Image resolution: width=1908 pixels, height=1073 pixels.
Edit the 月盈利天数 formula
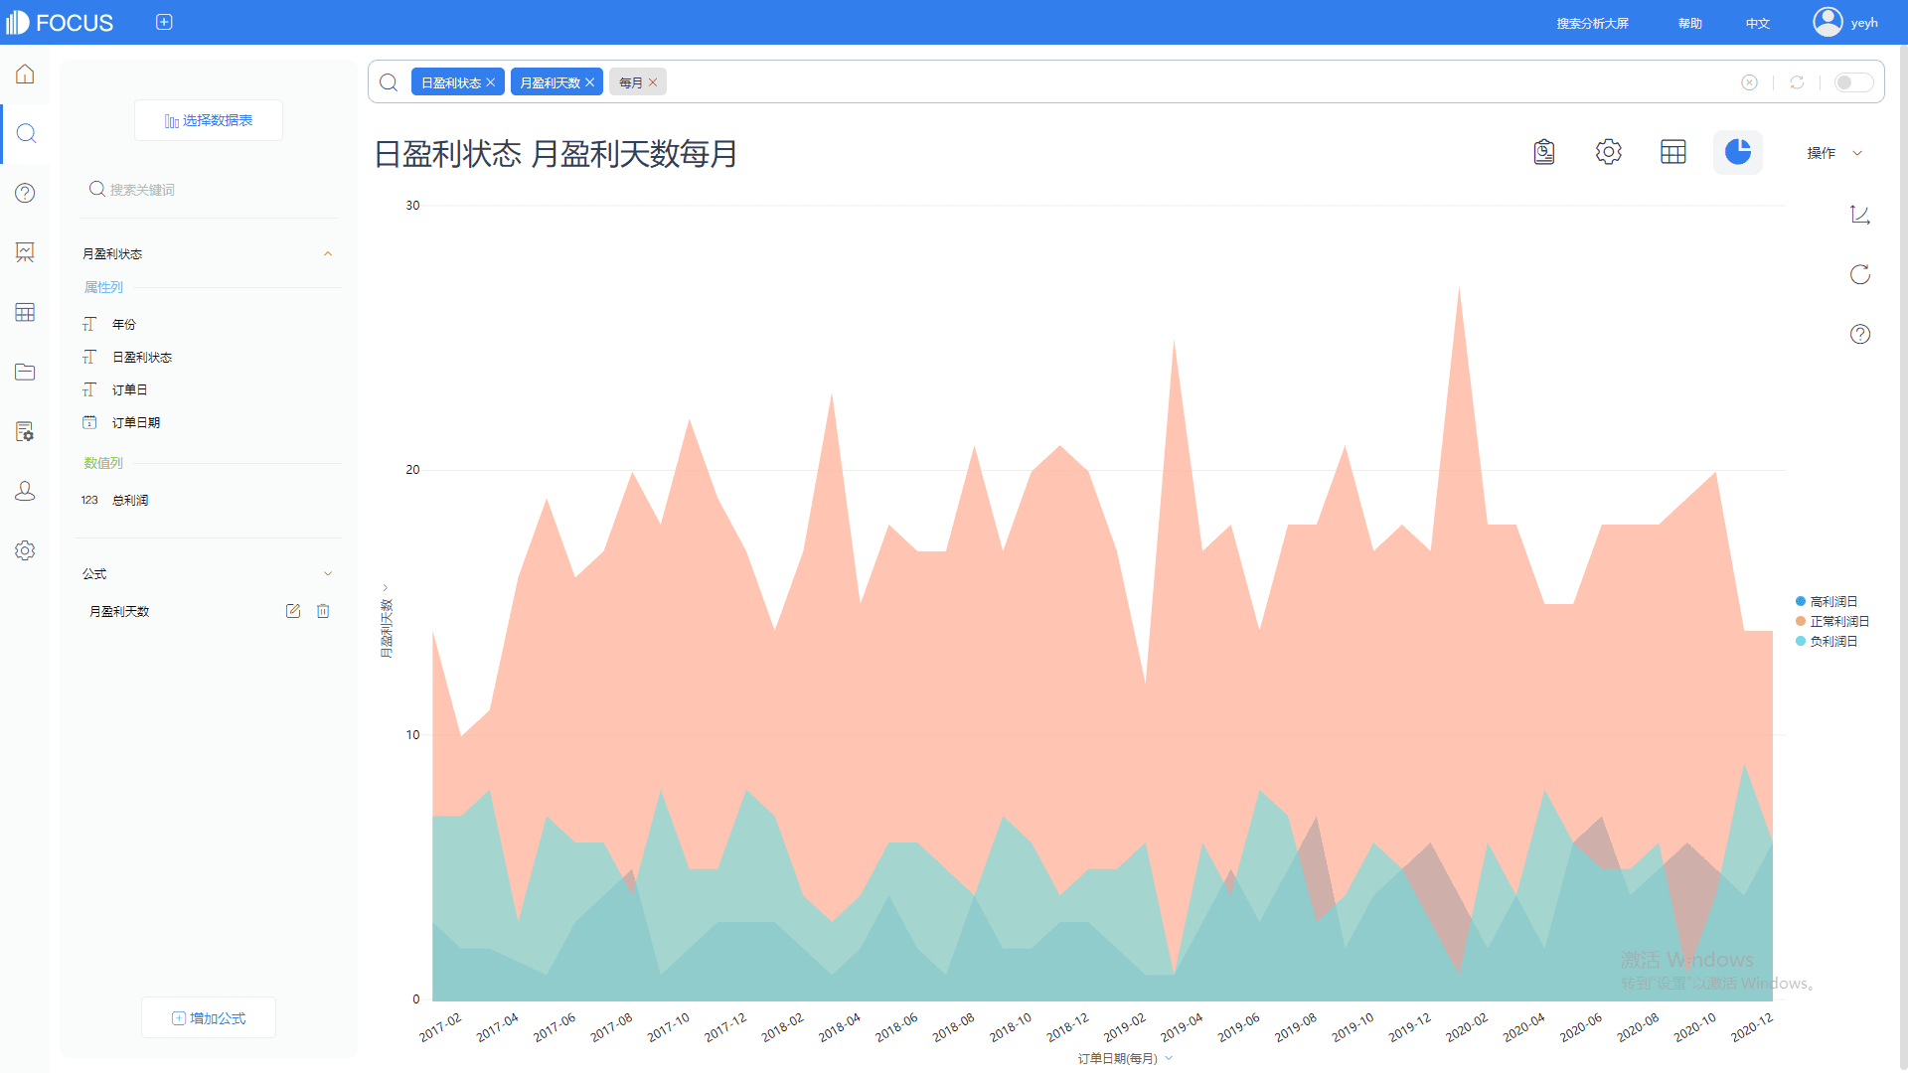coord(293,612)
